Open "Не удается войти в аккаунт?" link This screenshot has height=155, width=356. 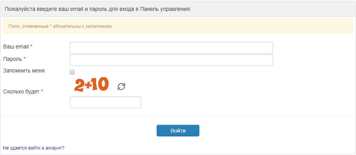[33, 148]
